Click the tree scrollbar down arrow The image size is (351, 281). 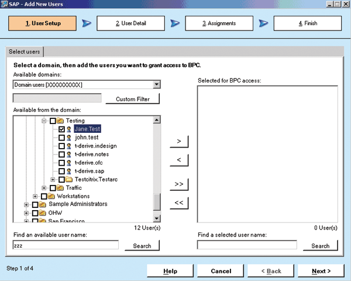[157, 218]
